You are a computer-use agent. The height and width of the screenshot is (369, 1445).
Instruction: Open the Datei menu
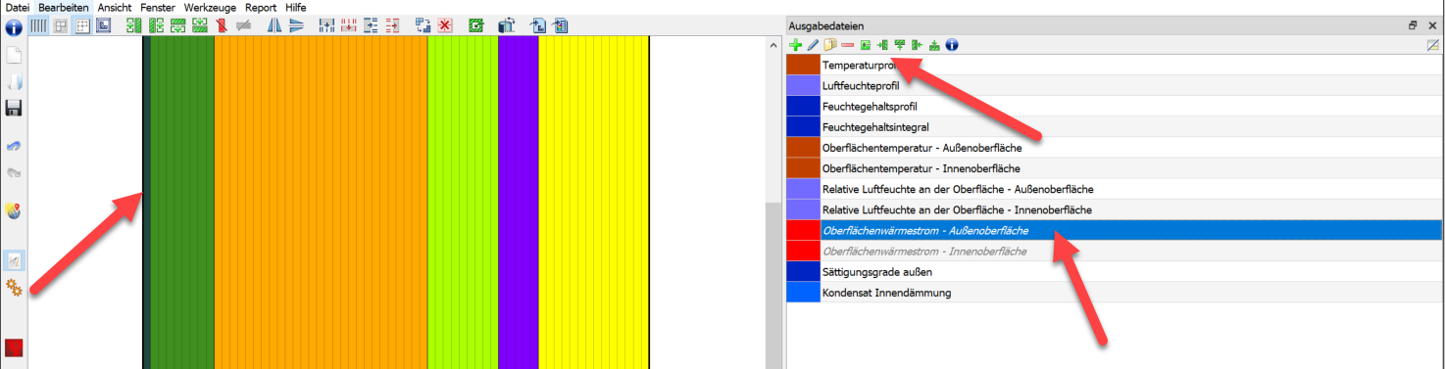pyautogui.click(x=18, y=7)
